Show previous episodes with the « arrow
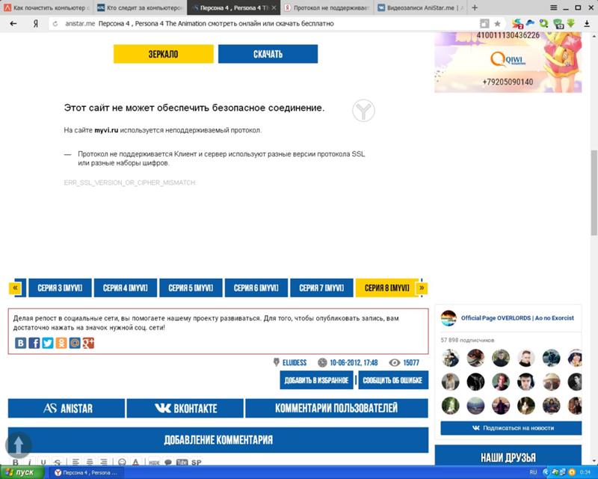 15,287
